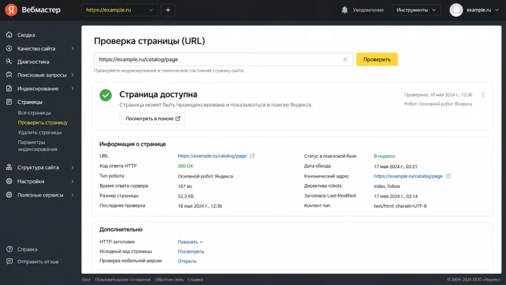The height and width of the screenshot is (285, 506).
Task: Click the Страница доступна heading
Action: point(159,95)
